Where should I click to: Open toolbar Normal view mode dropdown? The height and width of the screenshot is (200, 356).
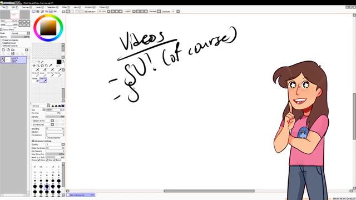[x=159, y=11]
